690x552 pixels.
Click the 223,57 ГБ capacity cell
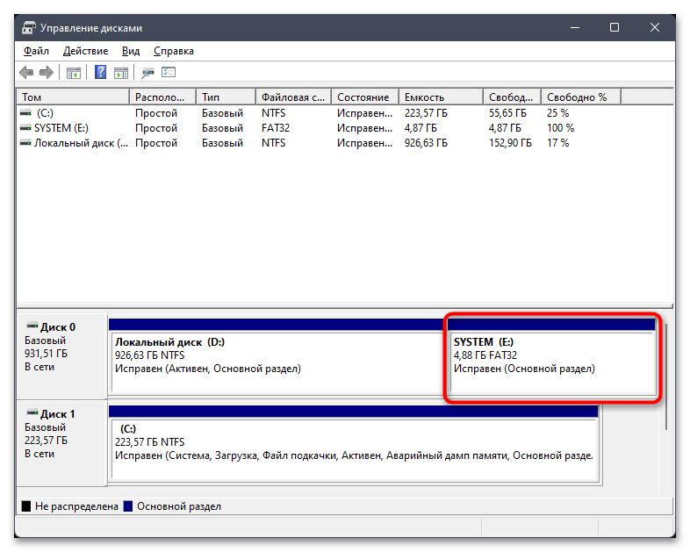click(426, 113)
